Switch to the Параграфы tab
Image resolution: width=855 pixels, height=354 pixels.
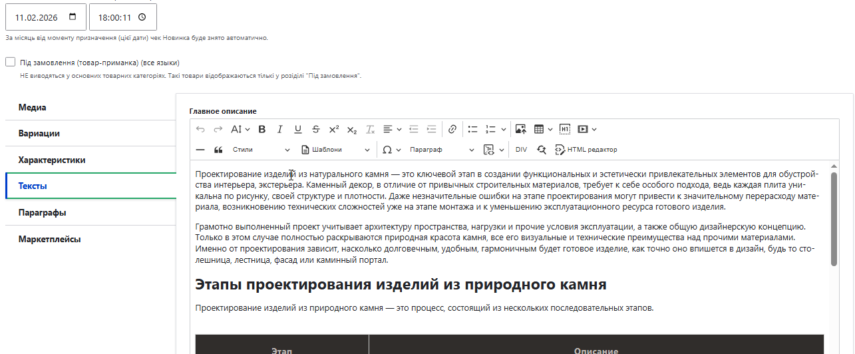(90, 212)
